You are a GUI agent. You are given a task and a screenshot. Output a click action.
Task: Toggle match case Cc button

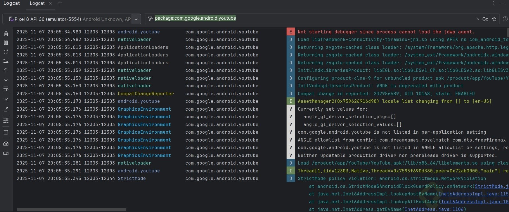click(x=485, y=19)
